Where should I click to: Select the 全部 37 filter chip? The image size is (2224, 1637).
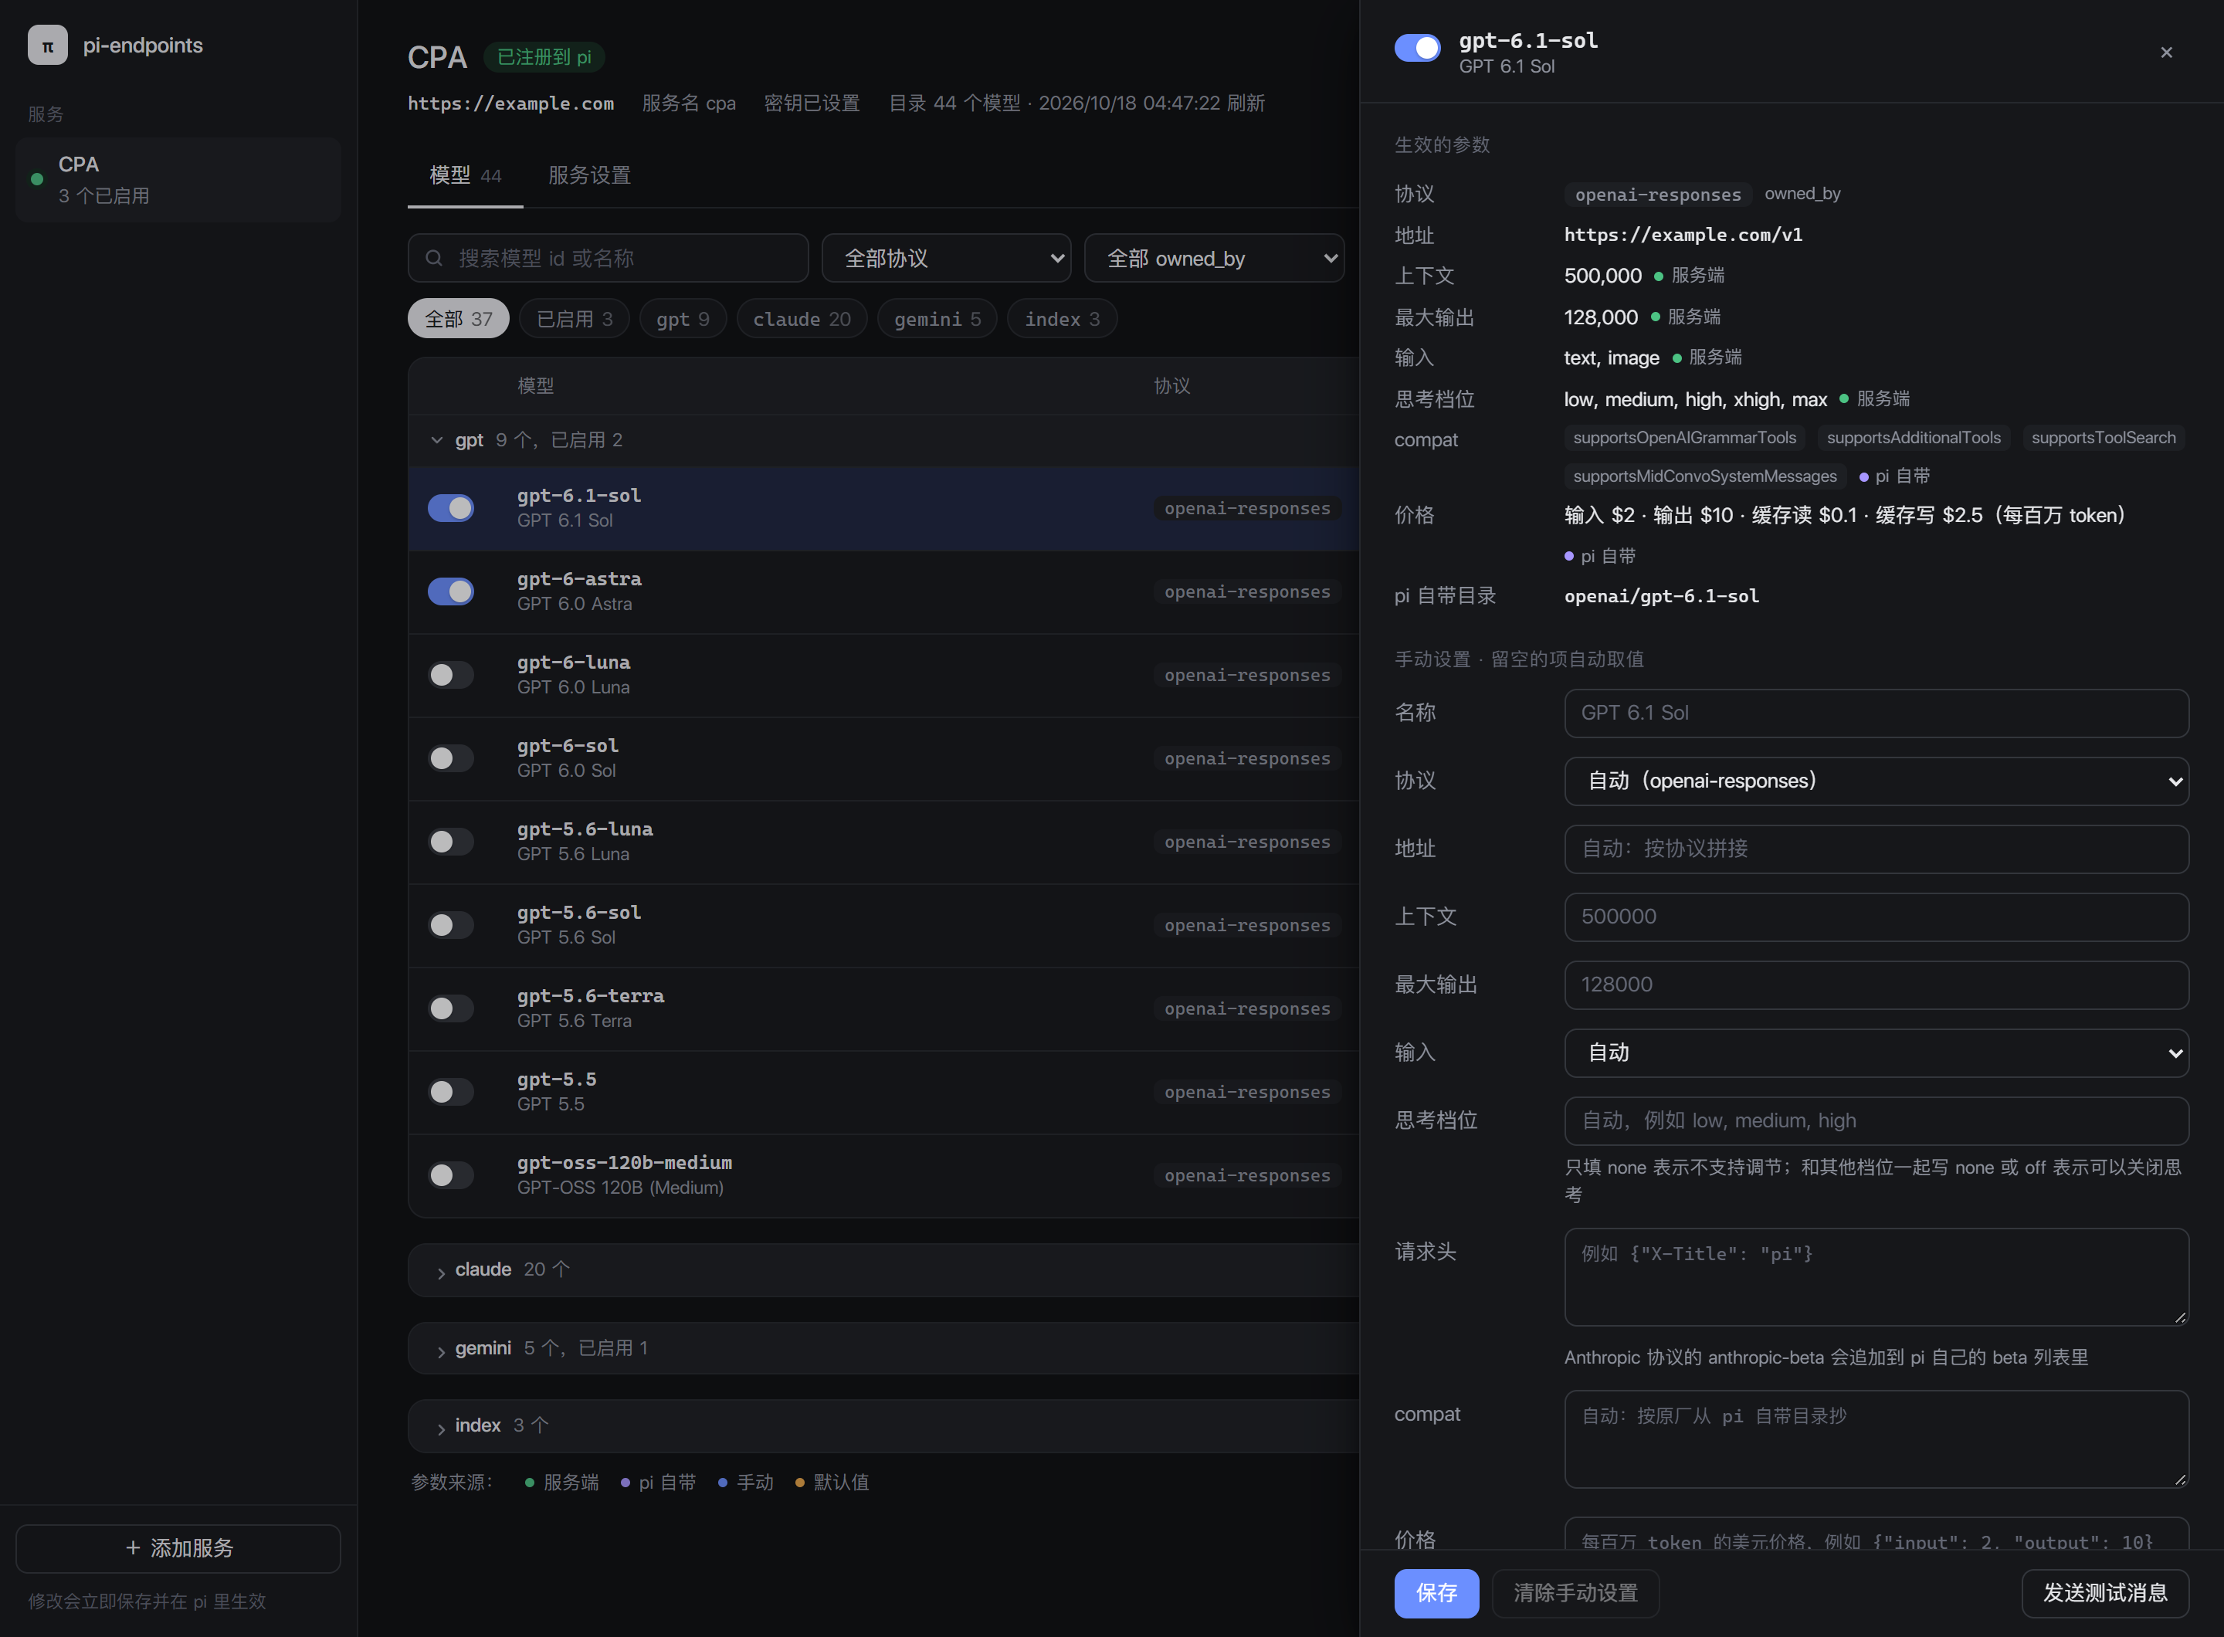tap(458, 319)
